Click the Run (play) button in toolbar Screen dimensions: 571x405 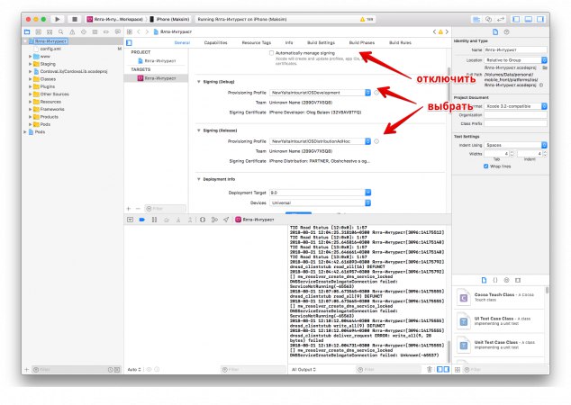(x=57, y=19)
